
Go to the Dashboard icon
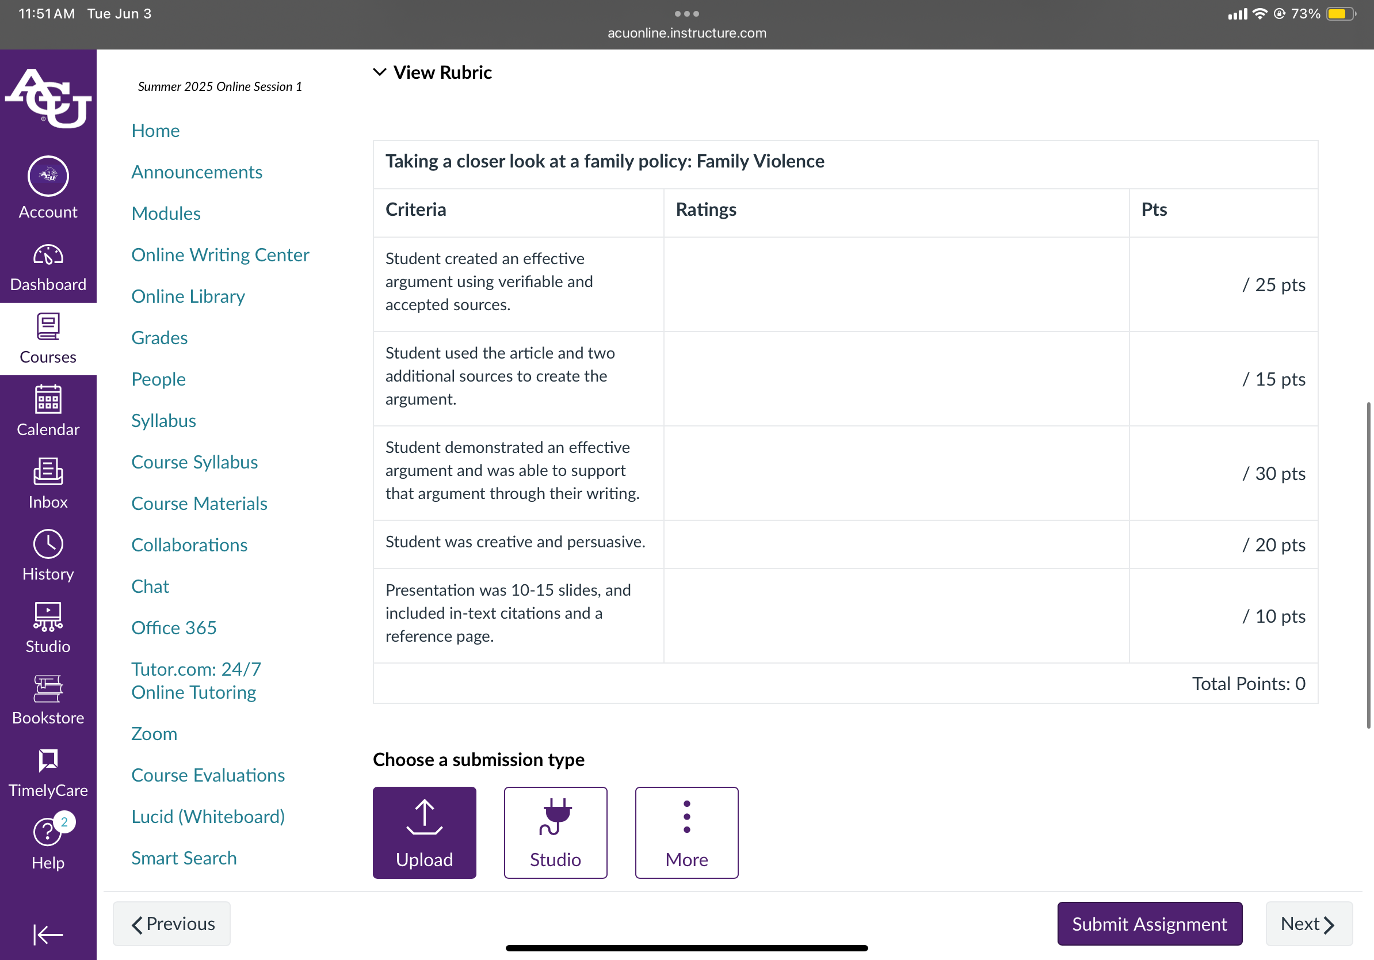(x=48, y=256)
